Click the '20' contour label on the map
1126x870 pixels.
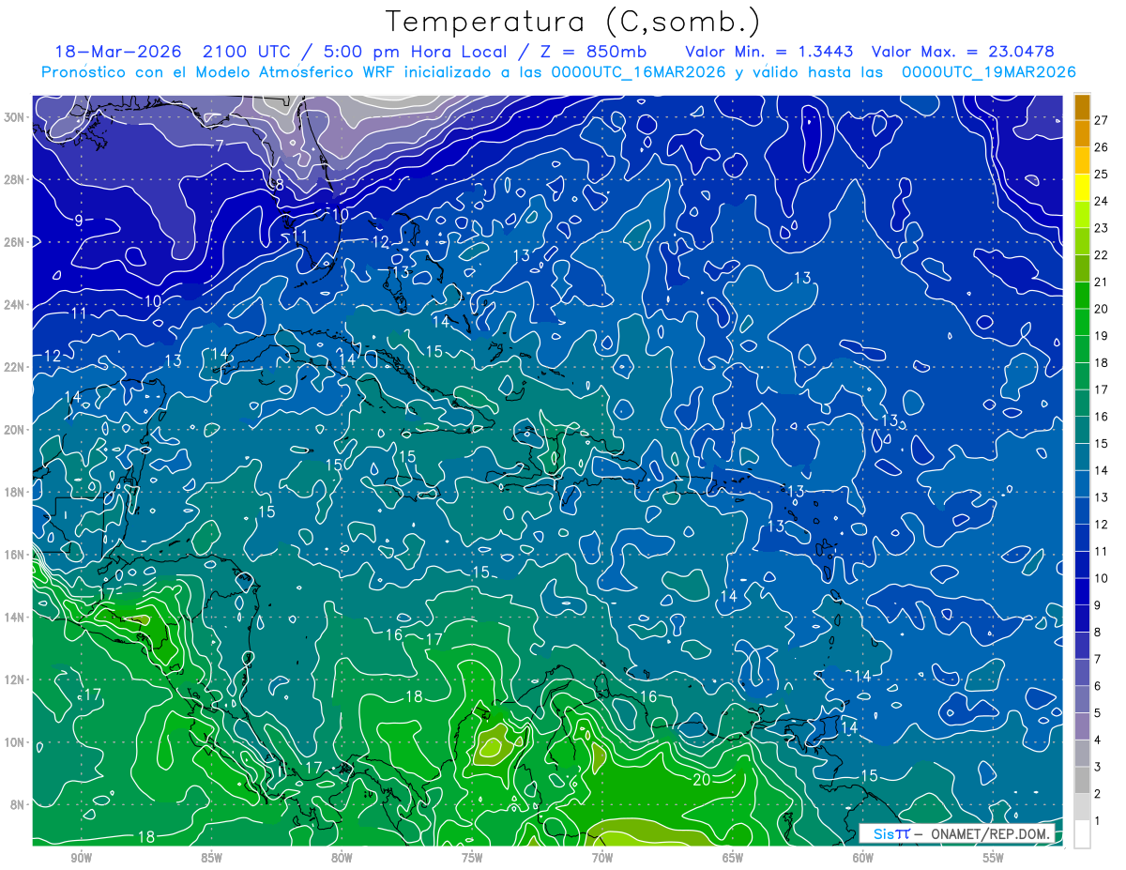pos(701,779)
